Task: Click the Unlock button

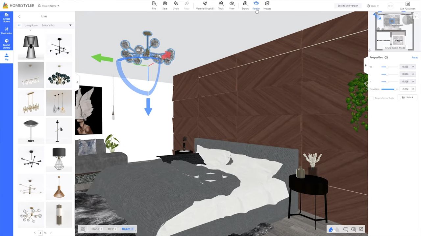Action: (408, 97)
